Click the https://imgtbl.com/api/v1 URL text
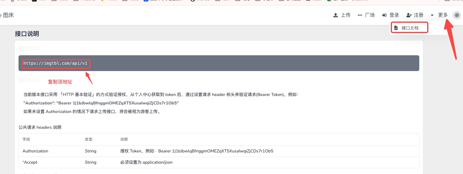 55,63
